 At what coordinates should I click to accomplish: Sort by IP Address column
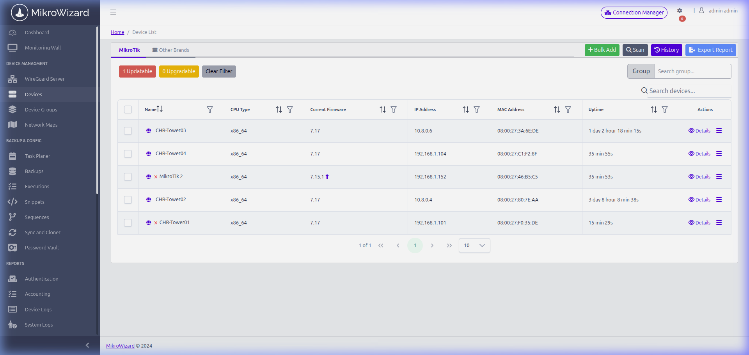point(465,110)
